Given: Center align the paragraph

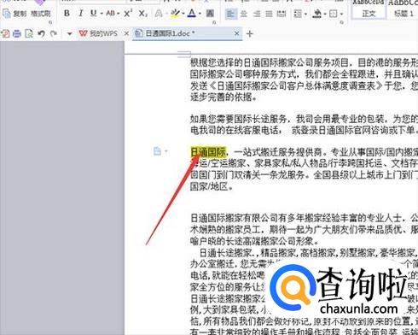Looking at the screenshot, I should tap(244, 14).
